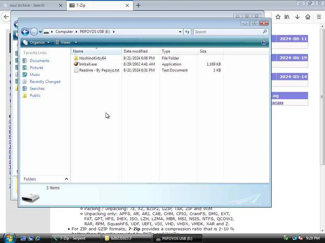Expand the Folders pane chevron
Screen dimensions: 325x243
coord(66,179)
